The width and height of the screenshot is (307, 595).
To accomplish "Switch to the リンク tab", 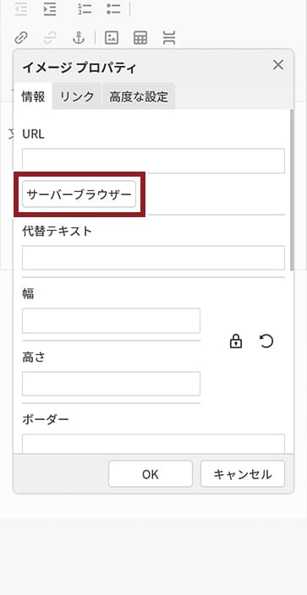I will coord(77,96).
